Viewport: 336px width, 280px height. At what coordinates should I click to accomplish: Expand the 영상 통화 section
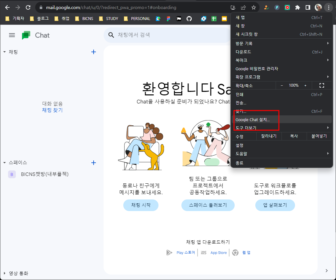point(5,273)
